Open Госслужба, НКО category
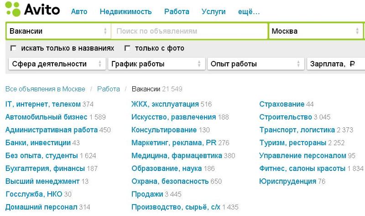The width and height of the screenshot is (365, 216). [34, 194]
